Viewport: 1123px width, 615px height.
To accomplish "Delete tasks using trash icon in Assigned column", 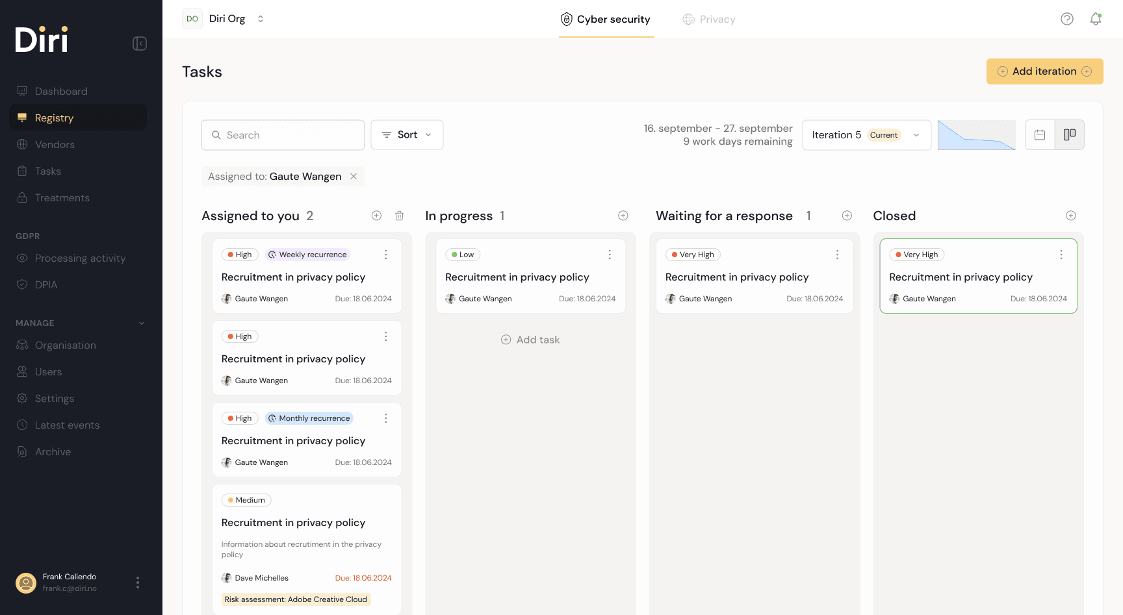I will pyautogui.click(x=399, y=216).
